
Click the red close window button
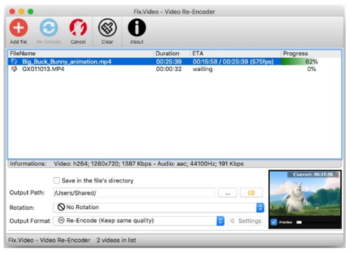[x=13, y=12]
